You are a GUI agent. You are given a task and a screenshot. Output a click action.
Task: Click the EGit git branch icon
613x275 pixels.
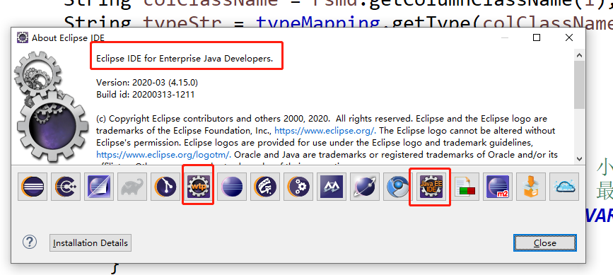tap(165, 187)
